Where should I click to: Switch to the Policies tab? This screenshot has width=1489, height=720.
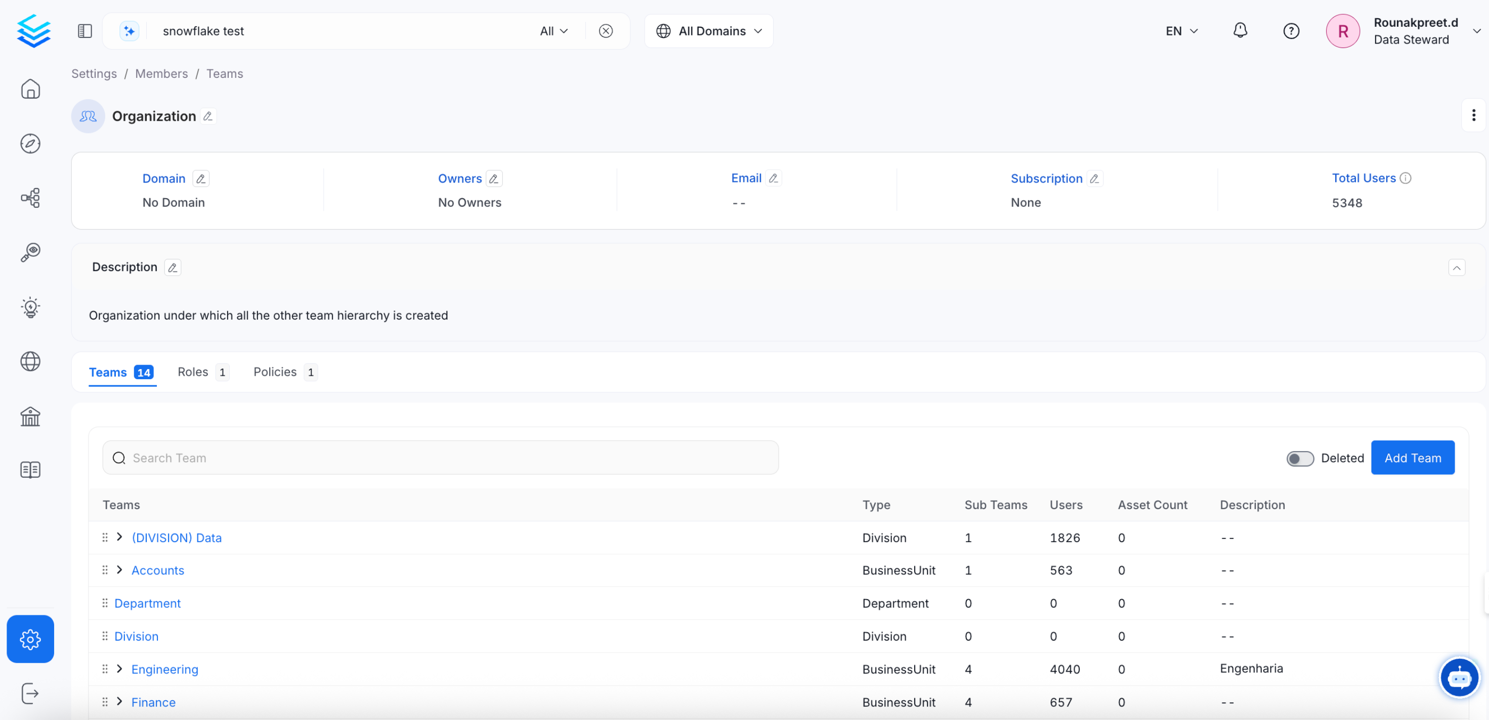point(285,372)
